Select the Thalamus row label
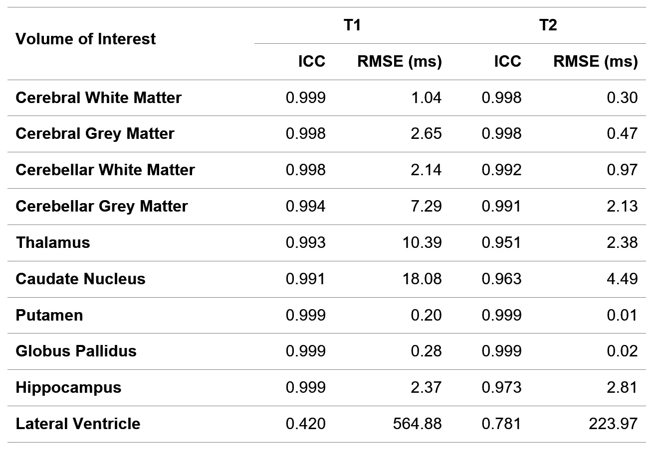This screenshot has height=452, width=657. 53,242
